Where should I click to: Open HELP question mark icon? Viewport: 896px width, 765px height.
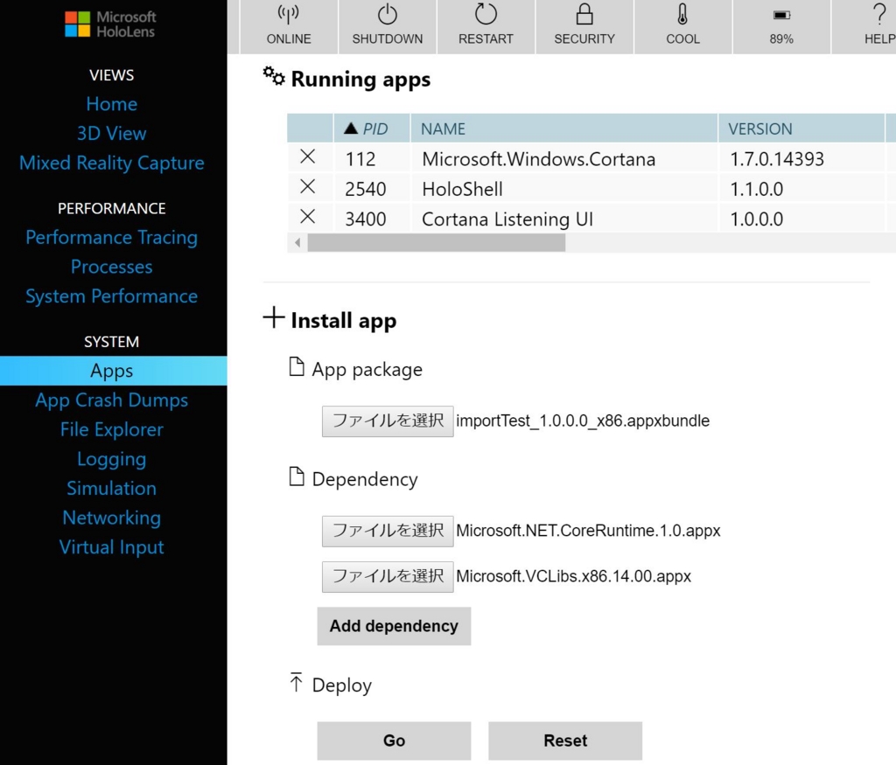[879, 14]
